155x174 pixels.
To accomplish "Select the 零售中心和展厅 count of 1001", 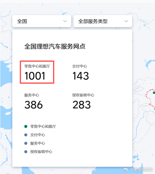I will tap(35, 76).
